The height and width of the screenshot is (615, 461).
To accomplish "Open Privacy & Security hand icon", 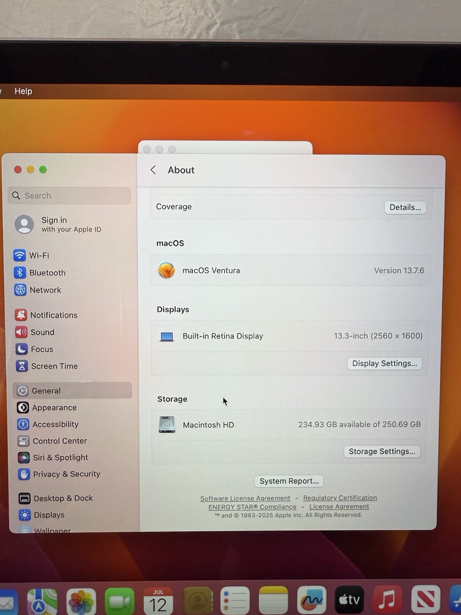I will tap(24, 474).
